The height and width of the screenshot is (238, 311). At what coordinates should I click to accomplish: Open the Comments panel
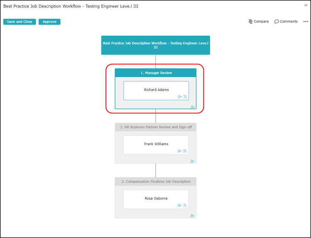point(286,22)
